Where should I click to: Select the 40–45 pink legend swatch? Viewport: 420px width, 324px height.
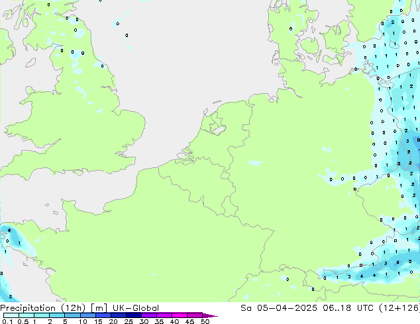point(180,315)
